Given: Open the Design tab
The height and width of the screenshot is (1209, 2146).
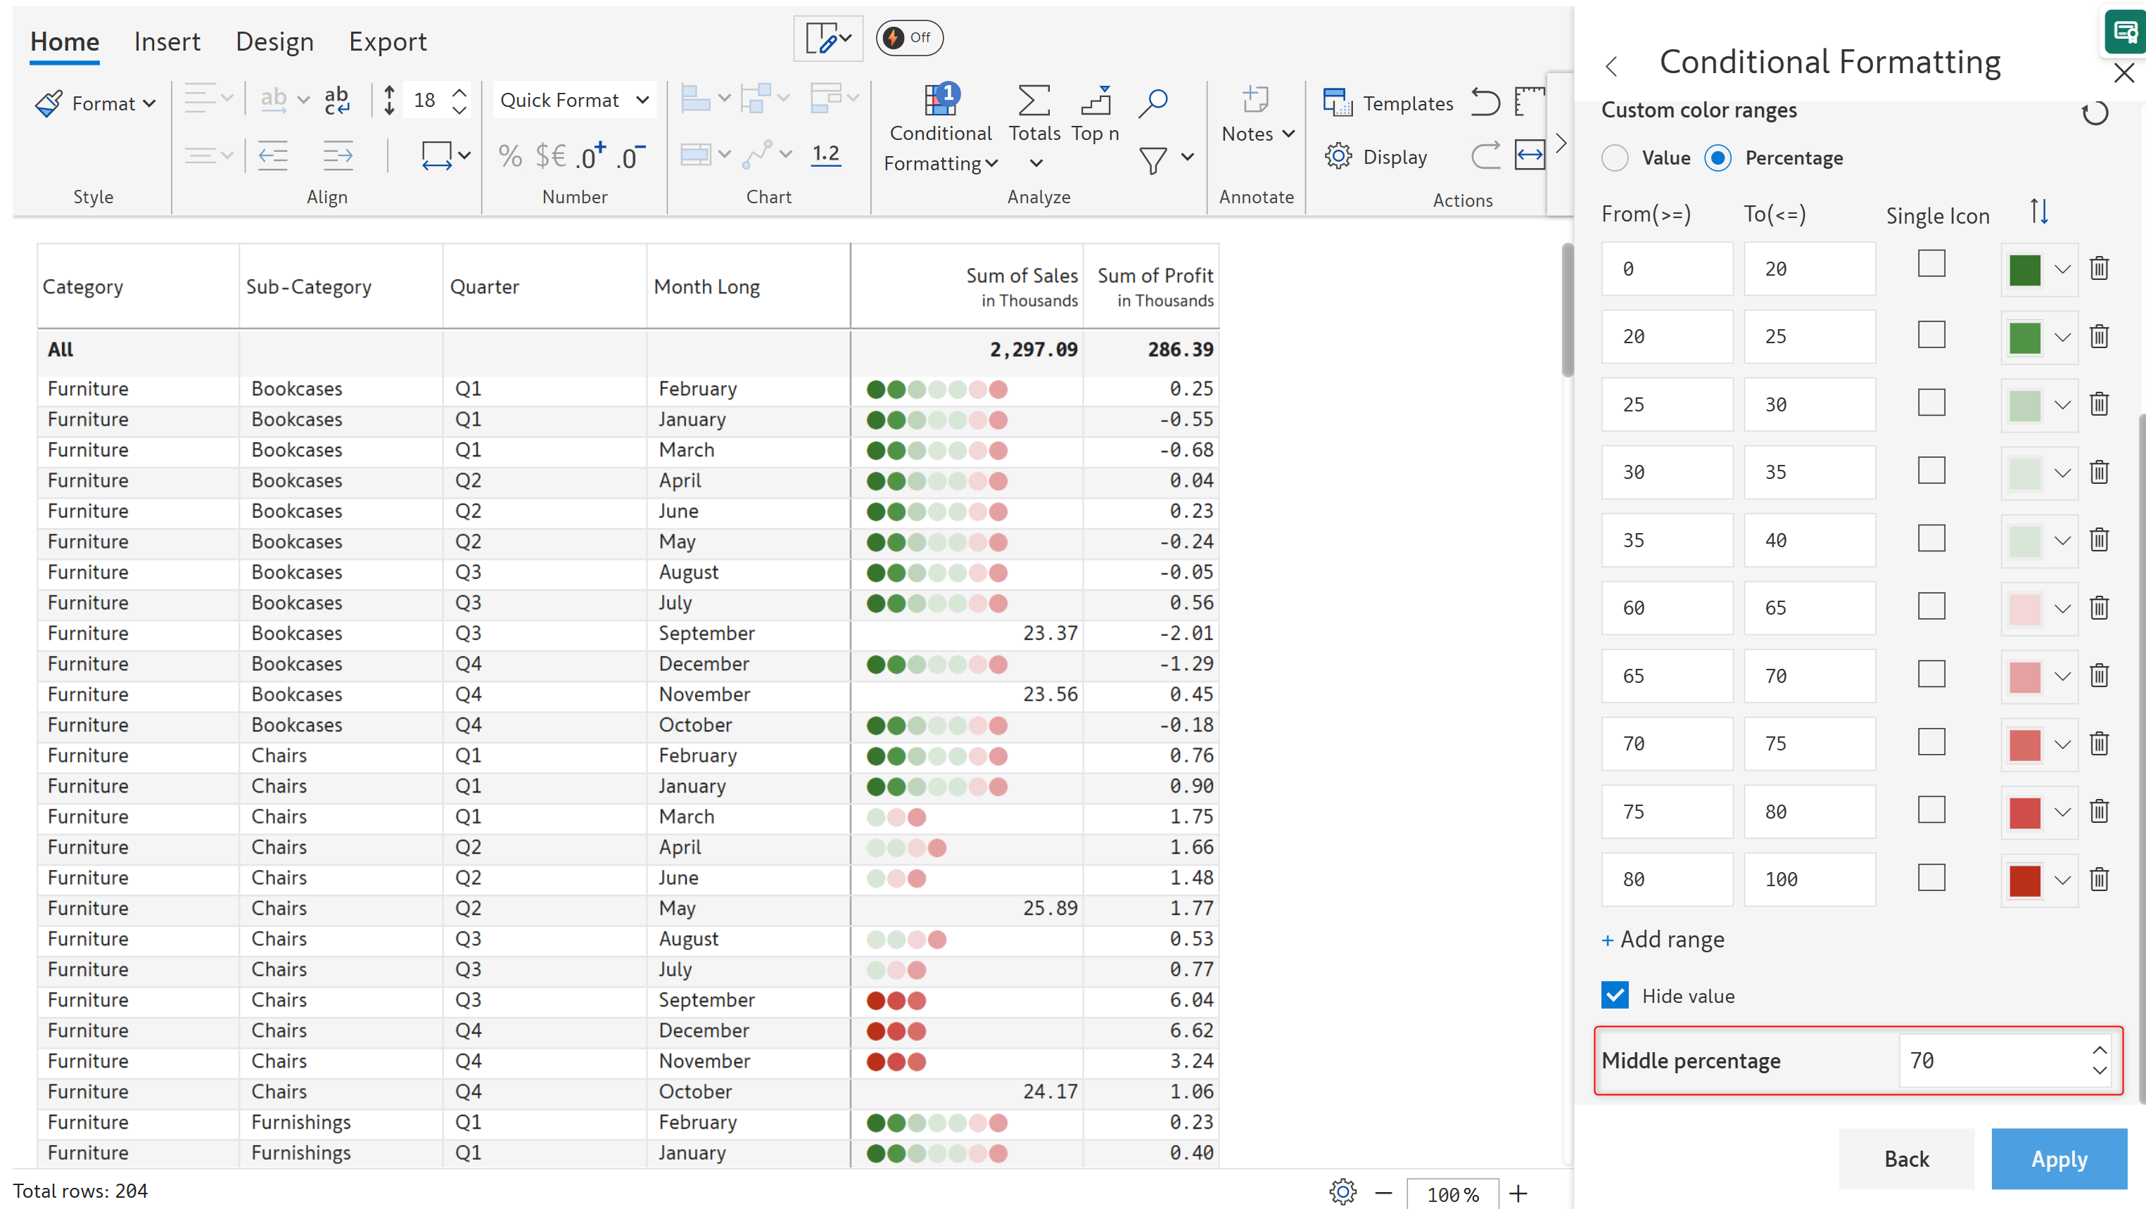Looking at the screenshot, I should [274, 41].
